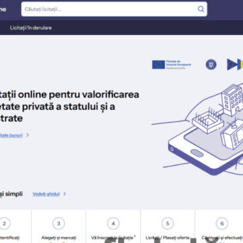Viewport: 243px width, 243px height.
Task: Click the chevron beside Vedeți ghidul
Action: click(65, 194)
